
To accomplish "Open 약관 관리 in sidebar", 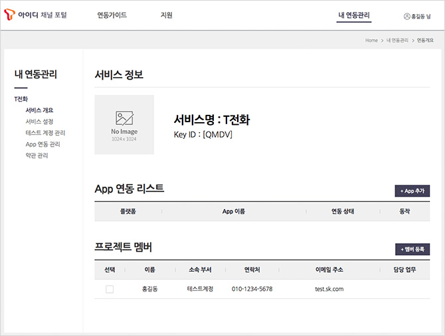I will [x=37, y=155].
